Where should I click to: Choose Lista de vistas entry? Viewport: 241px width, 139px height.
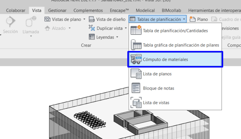[175, 103]
